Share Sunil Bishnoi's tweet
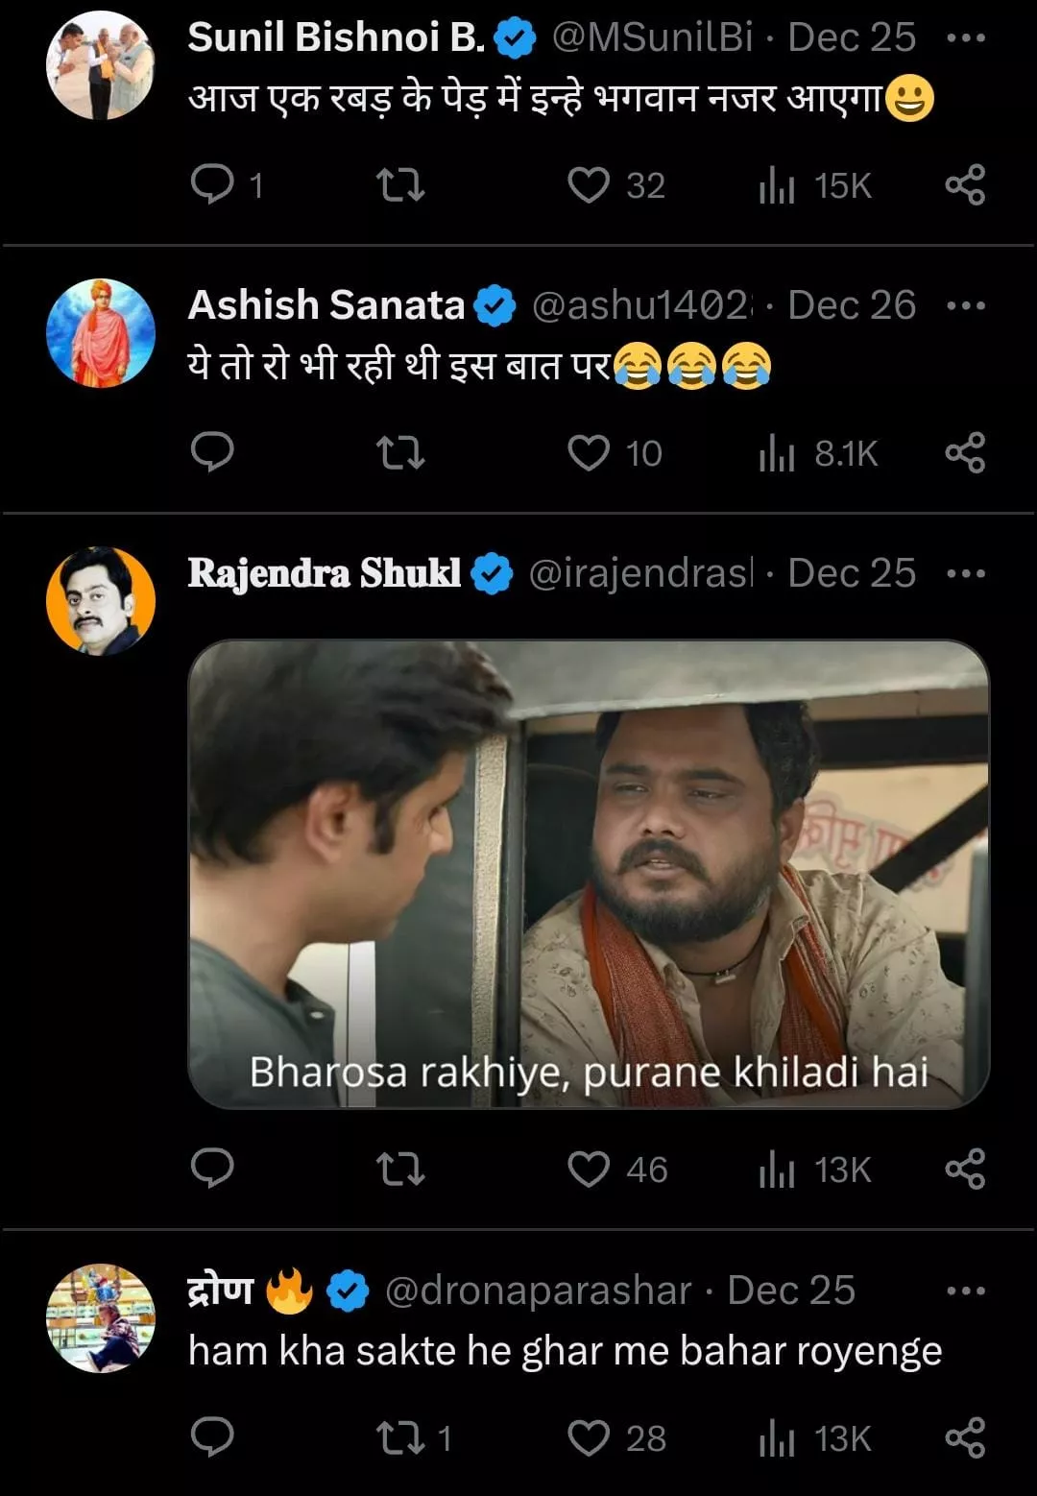The height and width of the screenshot is (1496, 1037). click(x=965, y=184)
